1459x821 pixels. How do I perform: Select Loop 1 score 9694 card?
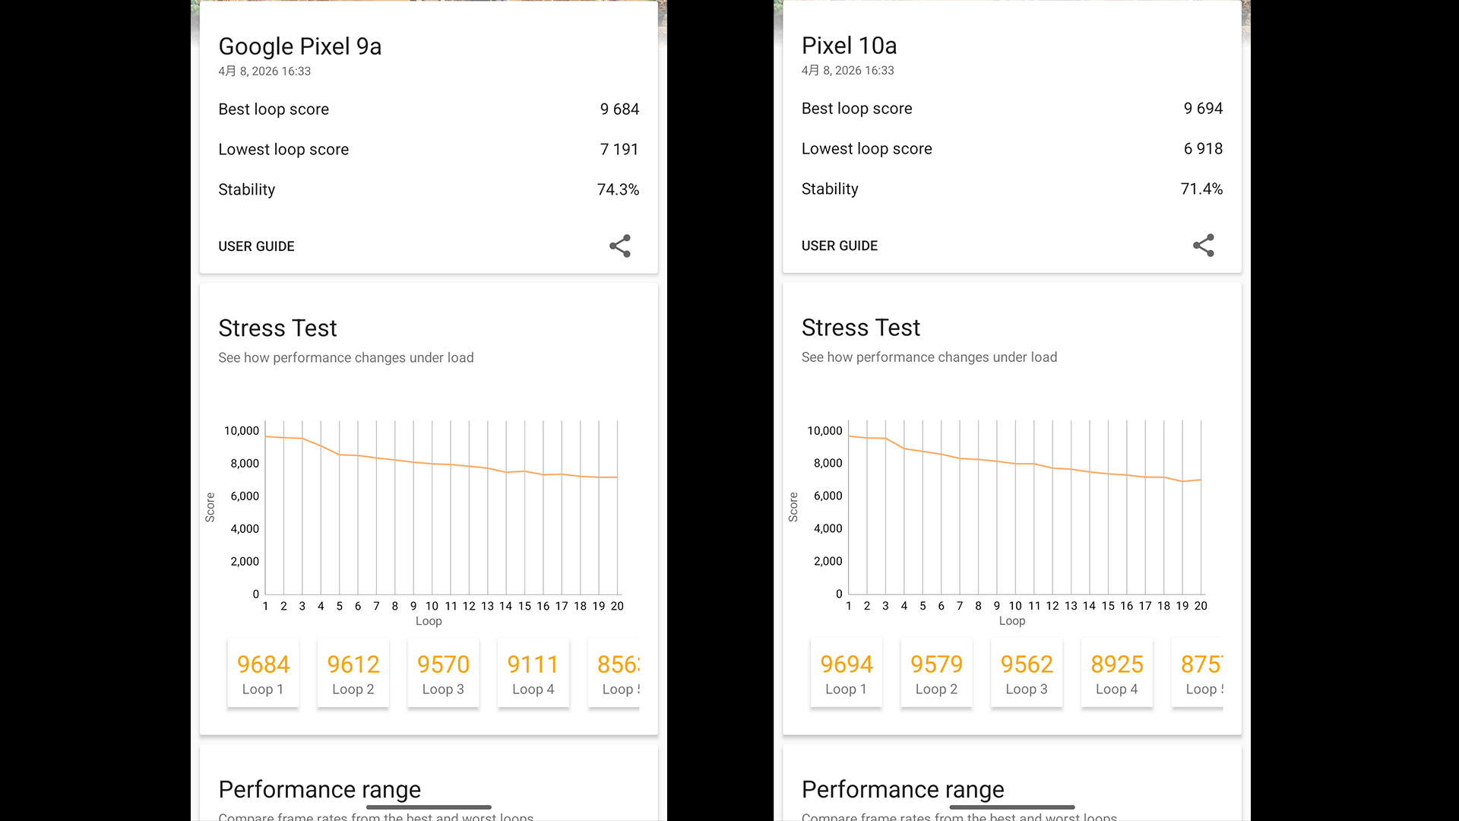click(847, 674)
